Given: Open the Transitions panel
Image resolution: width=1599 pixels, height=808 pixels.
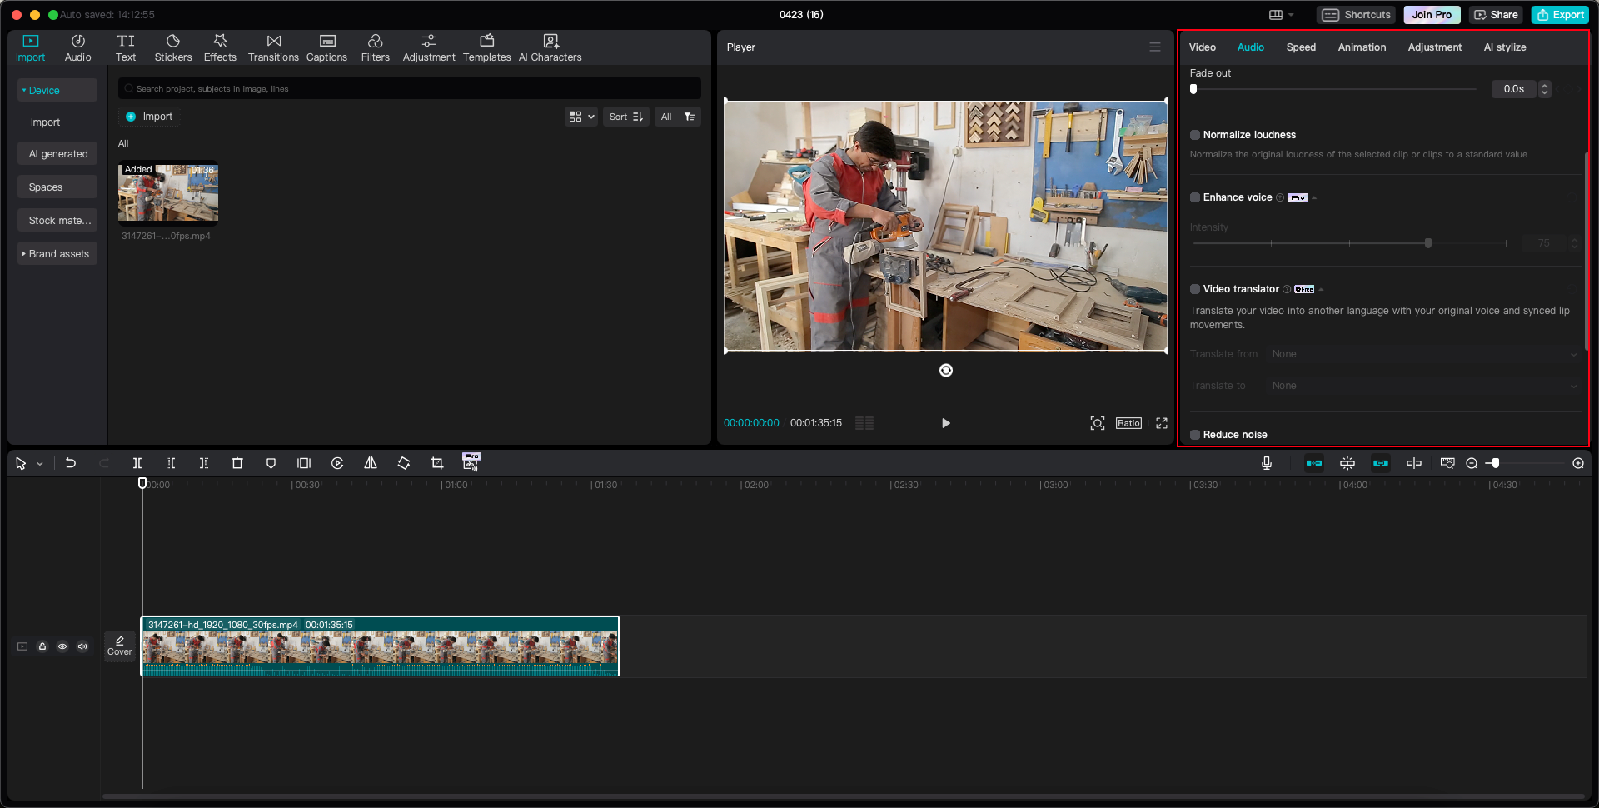Looking at the screenshot, I should 273,47.
